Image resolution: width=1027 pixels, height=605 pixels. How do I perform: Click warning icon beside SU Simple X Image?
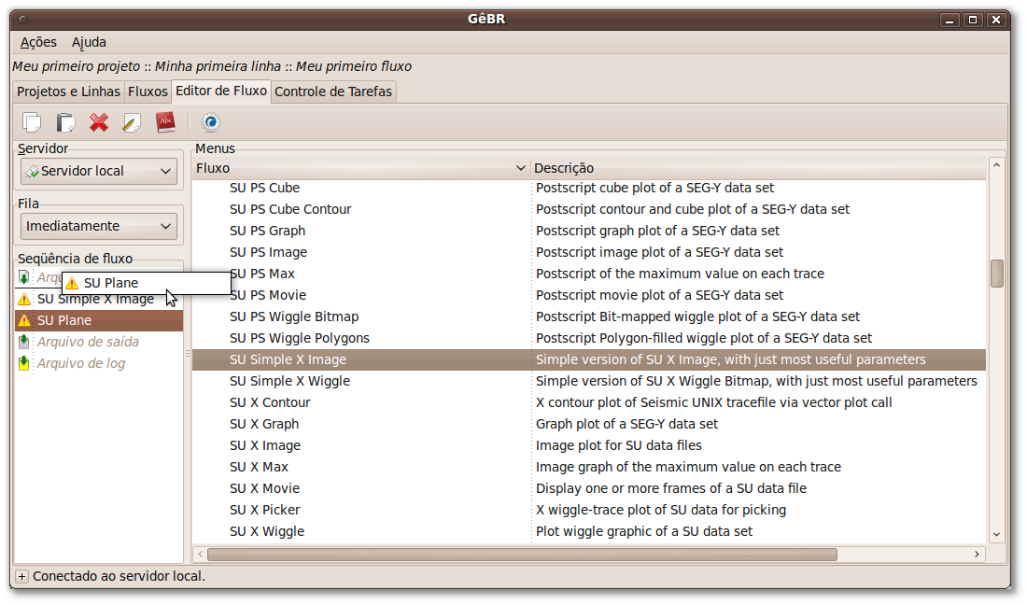pos(24,299)
